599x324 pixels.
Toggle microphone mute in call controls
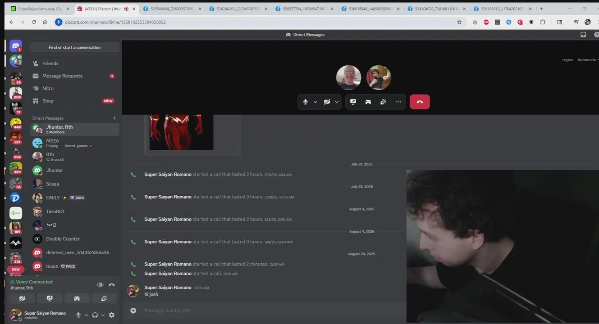coord(305,102)
